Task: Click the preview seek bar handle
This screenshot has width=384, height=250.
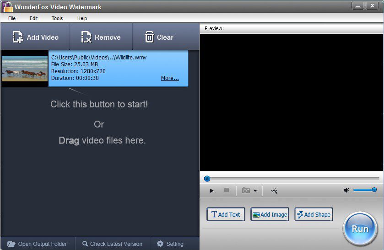Action: tap(207, 179)
